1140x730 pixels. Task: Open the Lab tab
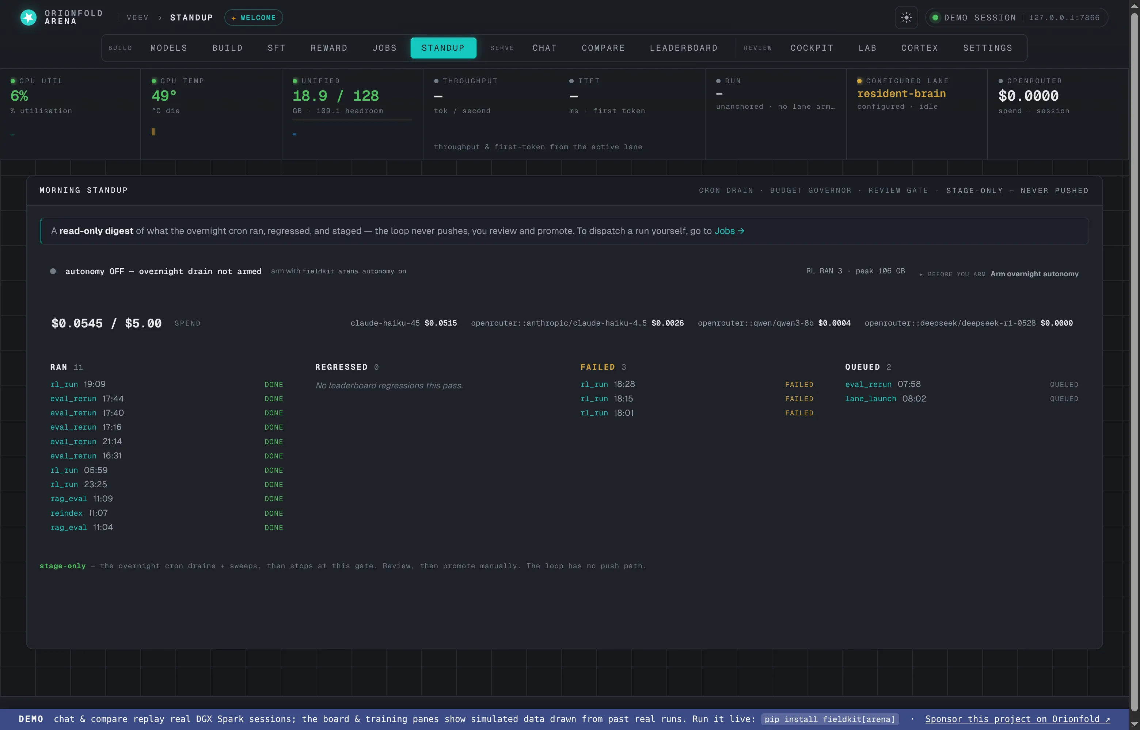pos(867,48)
